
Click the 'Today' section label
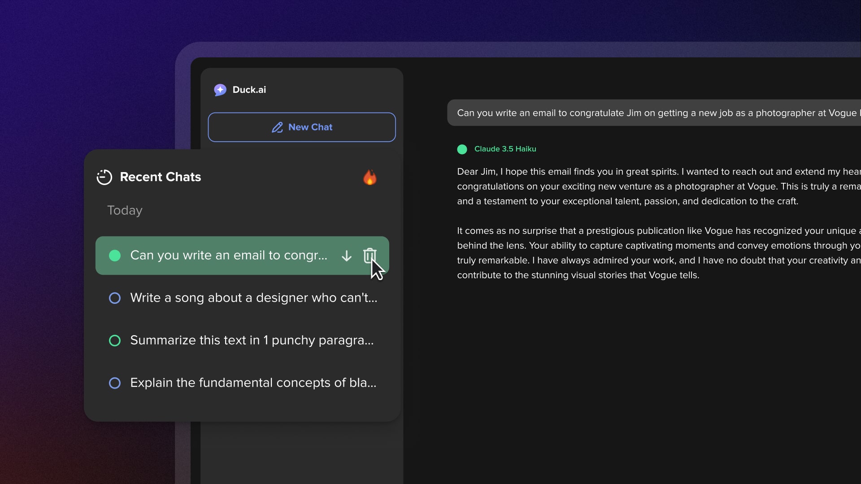(125, 210)
